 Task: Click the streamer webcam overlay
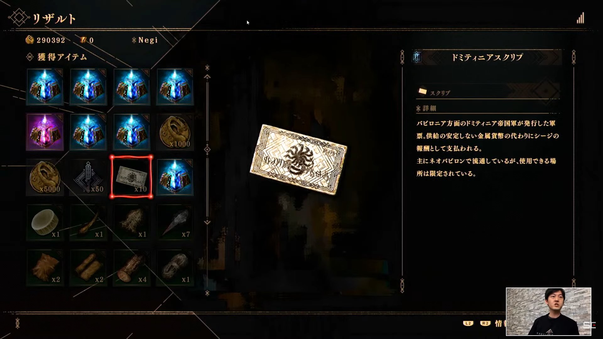pyautogui.click(x=548, y=312)
